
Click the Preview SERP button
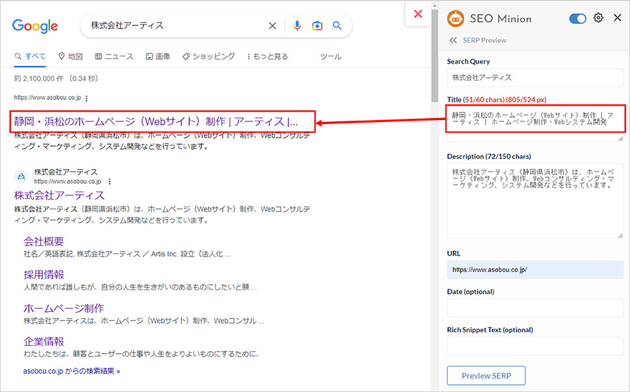486,376
